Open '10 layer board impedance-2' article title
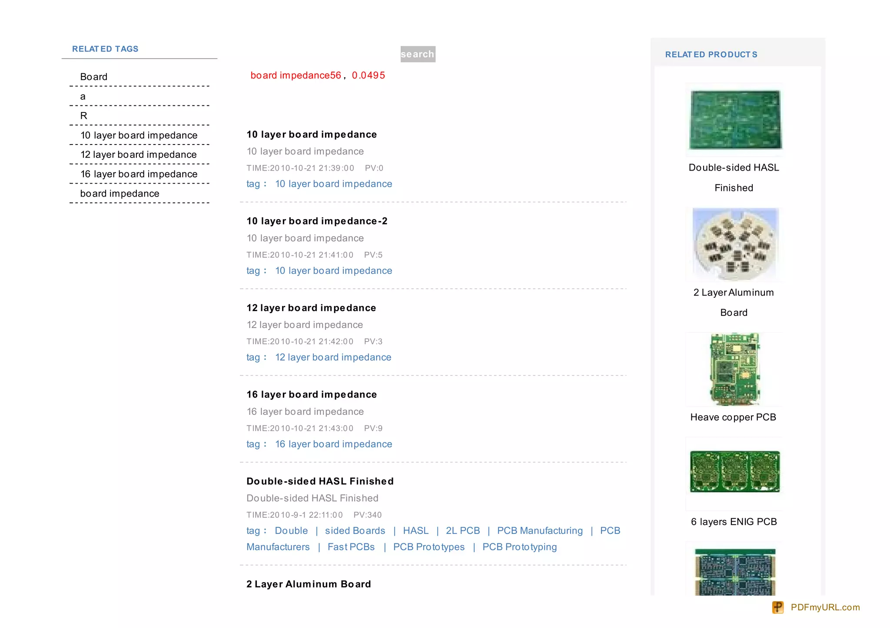Image resolution: width=890 pixels, height=628 pixels. coord(317,221)
